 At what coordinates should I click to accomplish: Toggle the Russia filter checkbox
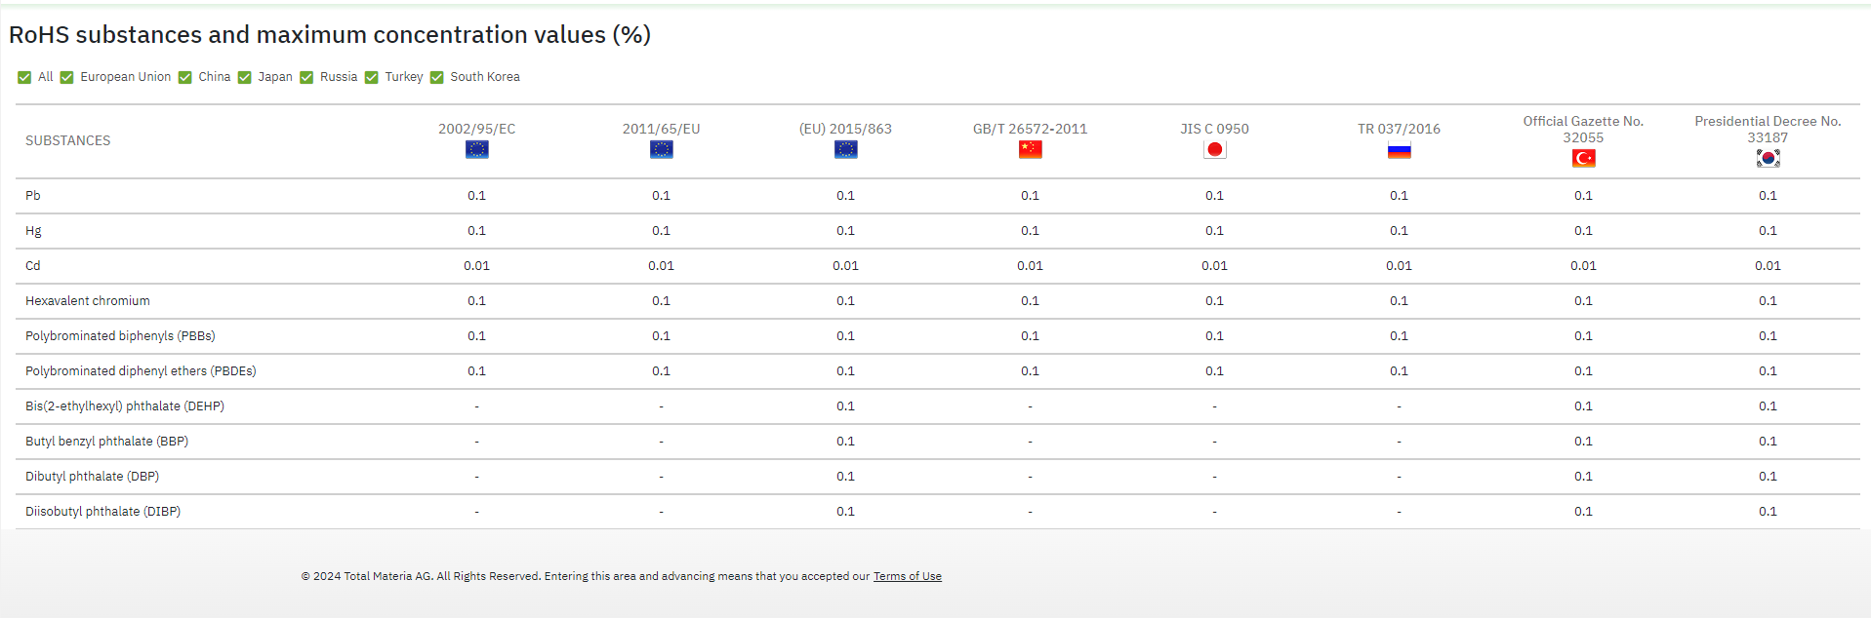(306, 78)
